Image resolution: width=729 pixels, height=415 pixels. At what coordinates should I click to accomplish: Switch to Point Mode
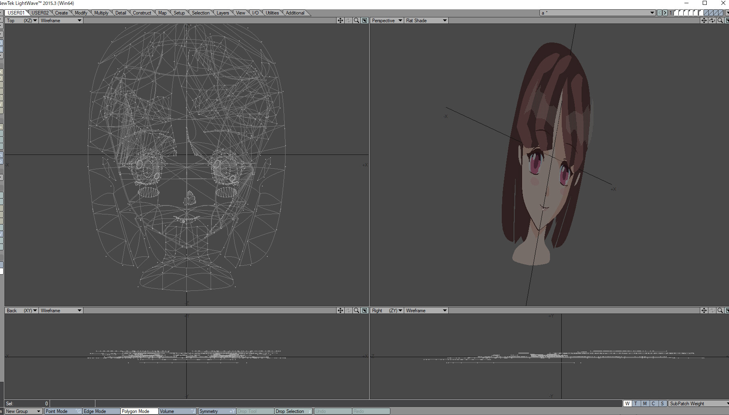[x=63, y=411]
